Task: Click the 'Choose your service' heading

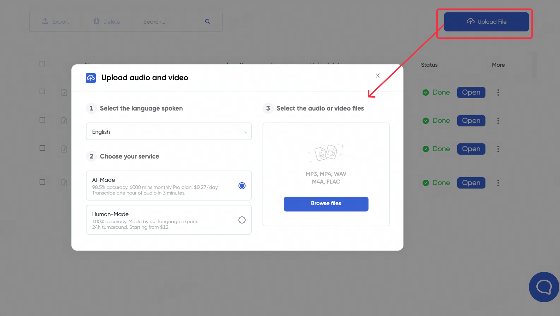Action: point(130,156)
